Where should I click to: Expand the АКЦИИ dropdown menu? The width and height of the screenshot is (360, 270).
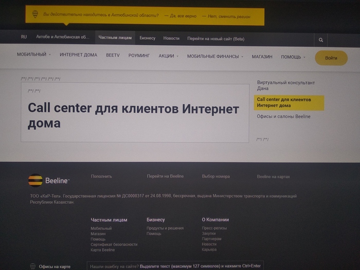169,56
